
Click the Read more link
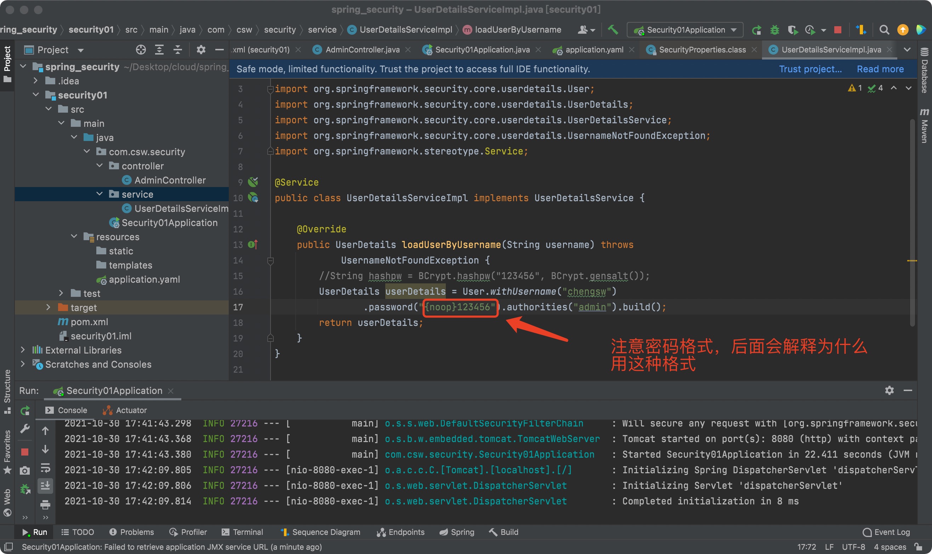click(880, 69)
